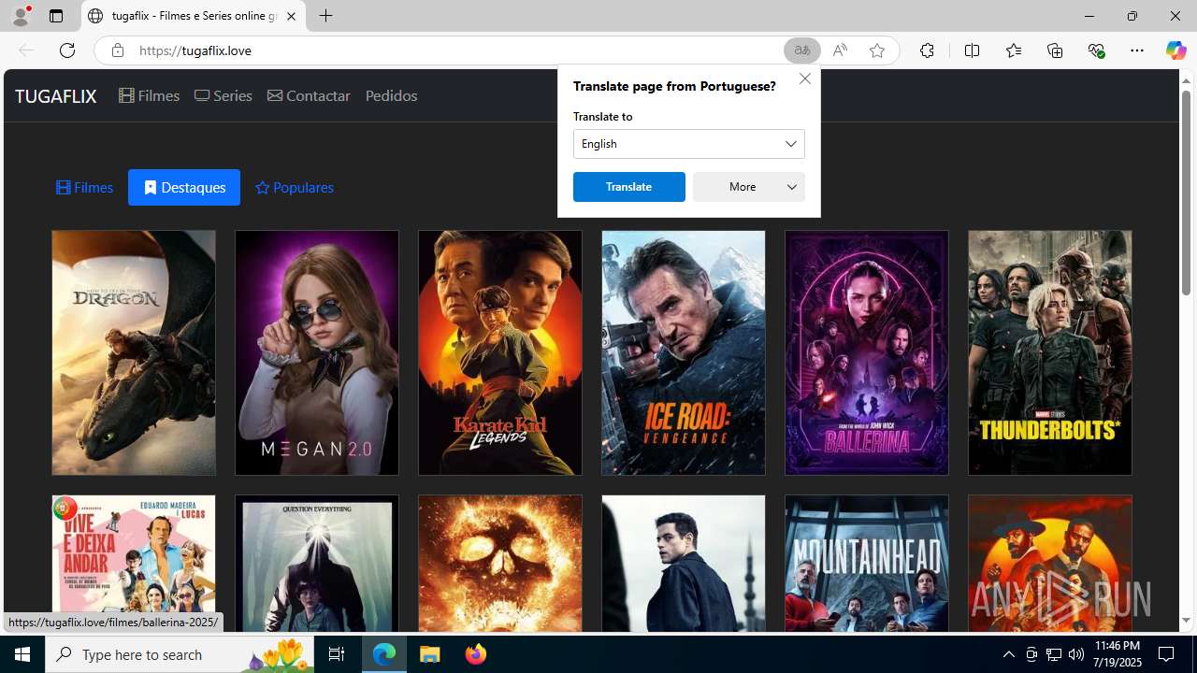Image resolution: width=1197 pixels, height=673 pixels.
Task: Open Favorites list icon
Action: click(x=1014, y=50)
